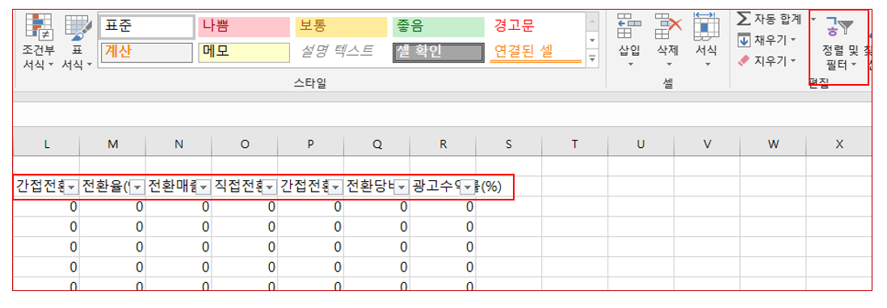Select column N header
Screen dimensions: 887x308
pos(179,145)
